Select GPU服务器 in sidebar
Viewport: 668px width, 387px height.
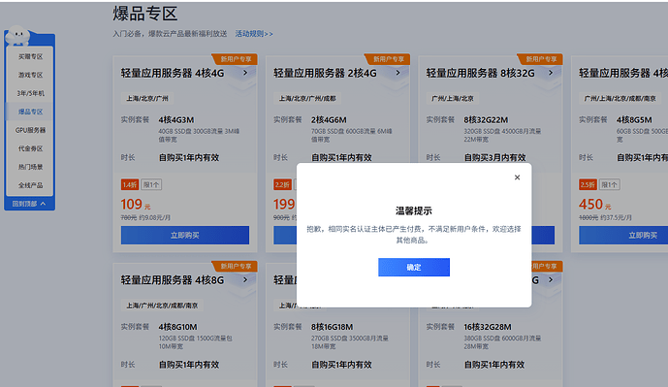click(30, 130)
